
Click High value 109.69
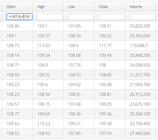coord(44,114)
